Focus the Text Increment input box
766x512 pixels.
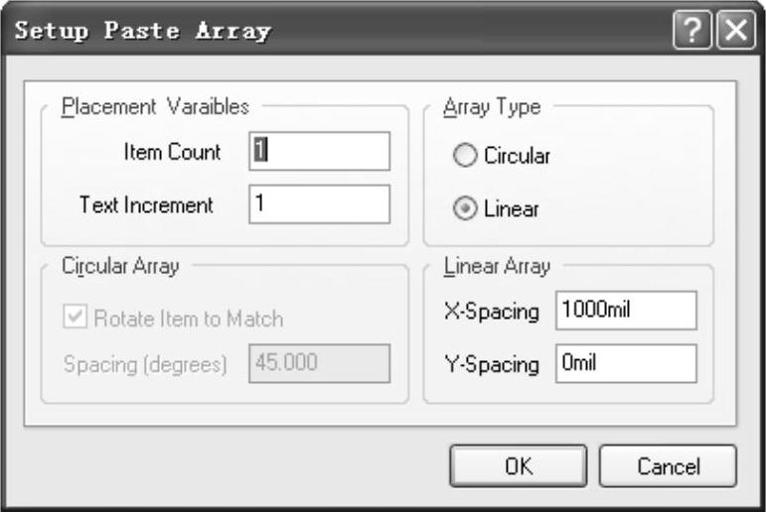(320, 205)
